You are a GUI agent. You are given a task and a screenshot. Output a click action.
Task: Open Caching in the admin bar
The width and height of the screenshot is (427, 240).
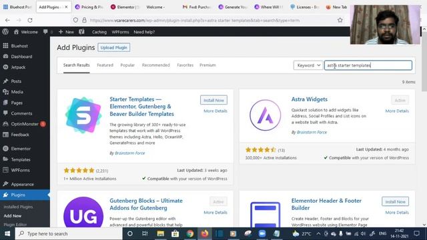point(99,32)
